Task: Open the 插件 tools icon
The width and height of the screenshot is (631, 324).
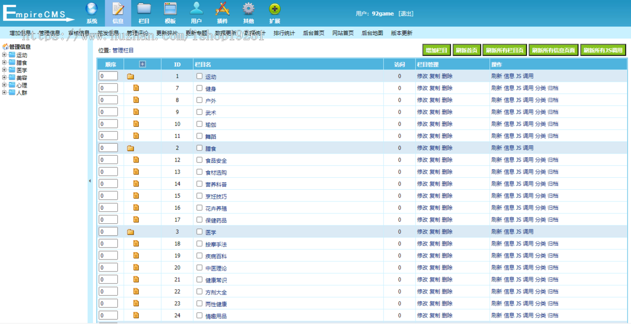Action: (222, 9)
